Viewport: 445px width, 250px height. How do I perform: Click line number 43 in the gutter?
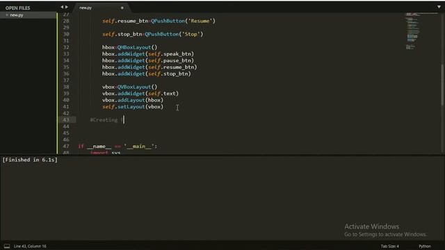(x=66, y=120)
